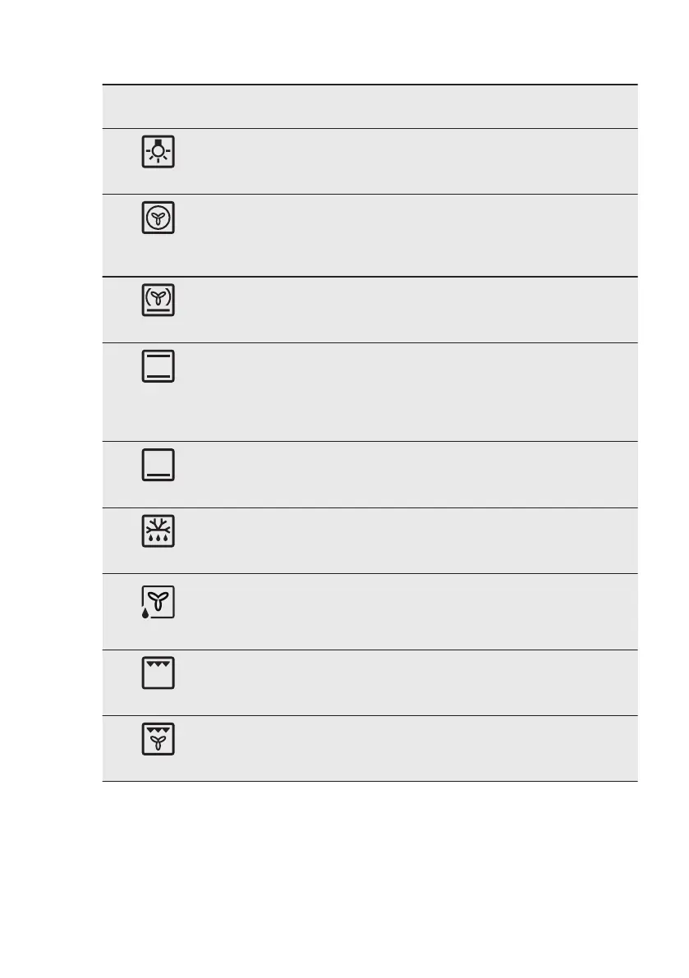This screenshot has height=978, width=689.
Task: Click the white page area beneath the function table
Action: (x=370, y=870)
